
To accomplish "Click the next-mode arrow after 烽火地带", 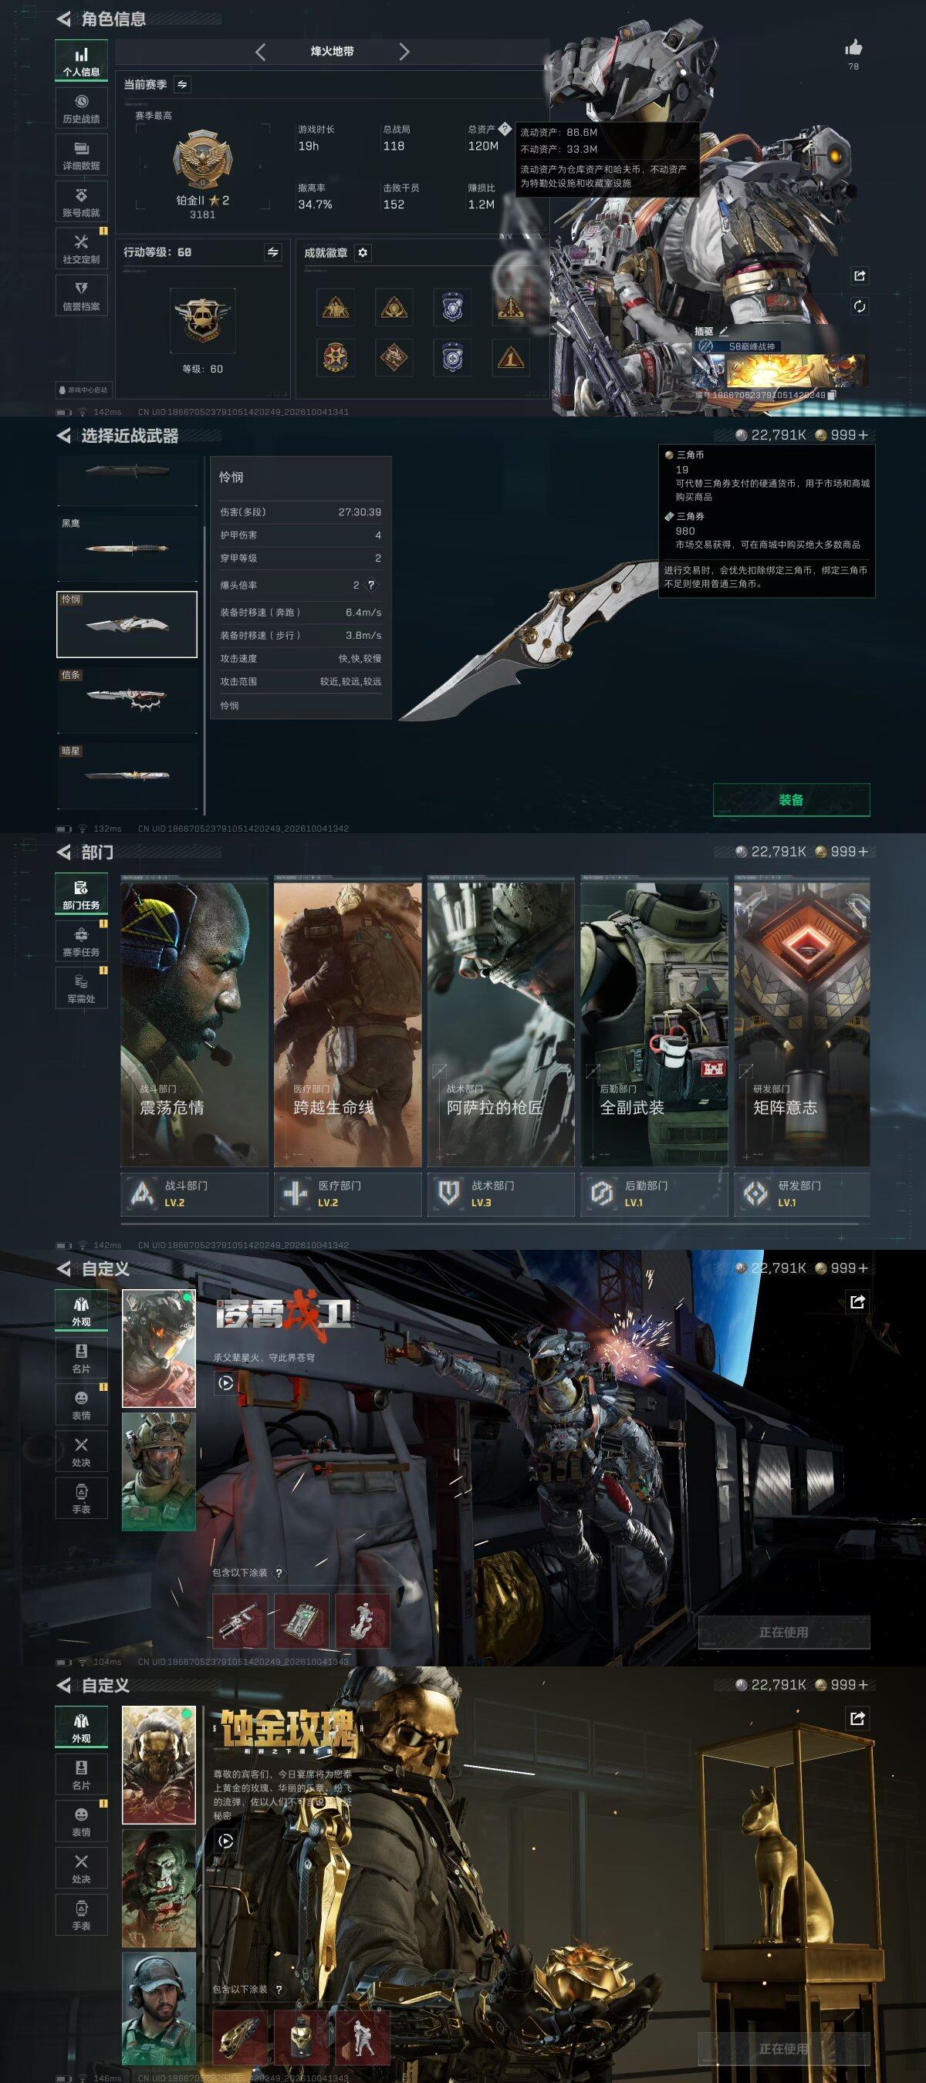I will coord(404,52).
